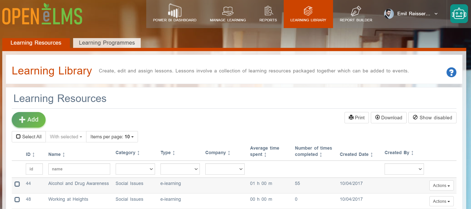Click the "Alcohol and Drug Awareness" name
Image resolution: width=471 pixels, height=209 pixels.
(79, 183)
